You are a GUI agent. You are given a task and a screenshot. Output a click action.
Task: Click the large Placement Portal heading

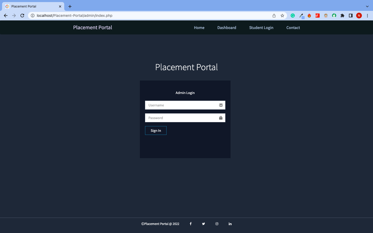(187, 67)
